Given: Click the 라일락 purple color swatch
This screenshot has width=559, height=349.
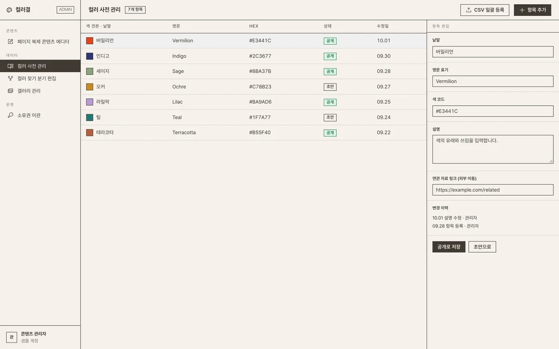Looking at the screenshot, I should coord(89,102).
